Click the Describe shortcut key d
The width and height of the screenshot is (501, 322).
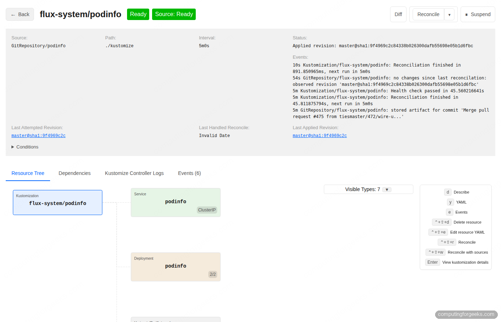point(448,192)
